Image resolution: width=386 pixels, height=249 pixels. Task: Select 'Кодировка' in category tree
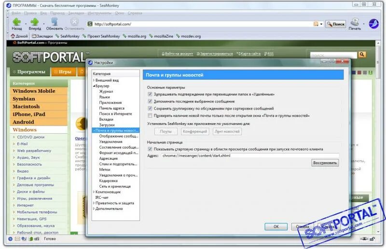point(108,181)
